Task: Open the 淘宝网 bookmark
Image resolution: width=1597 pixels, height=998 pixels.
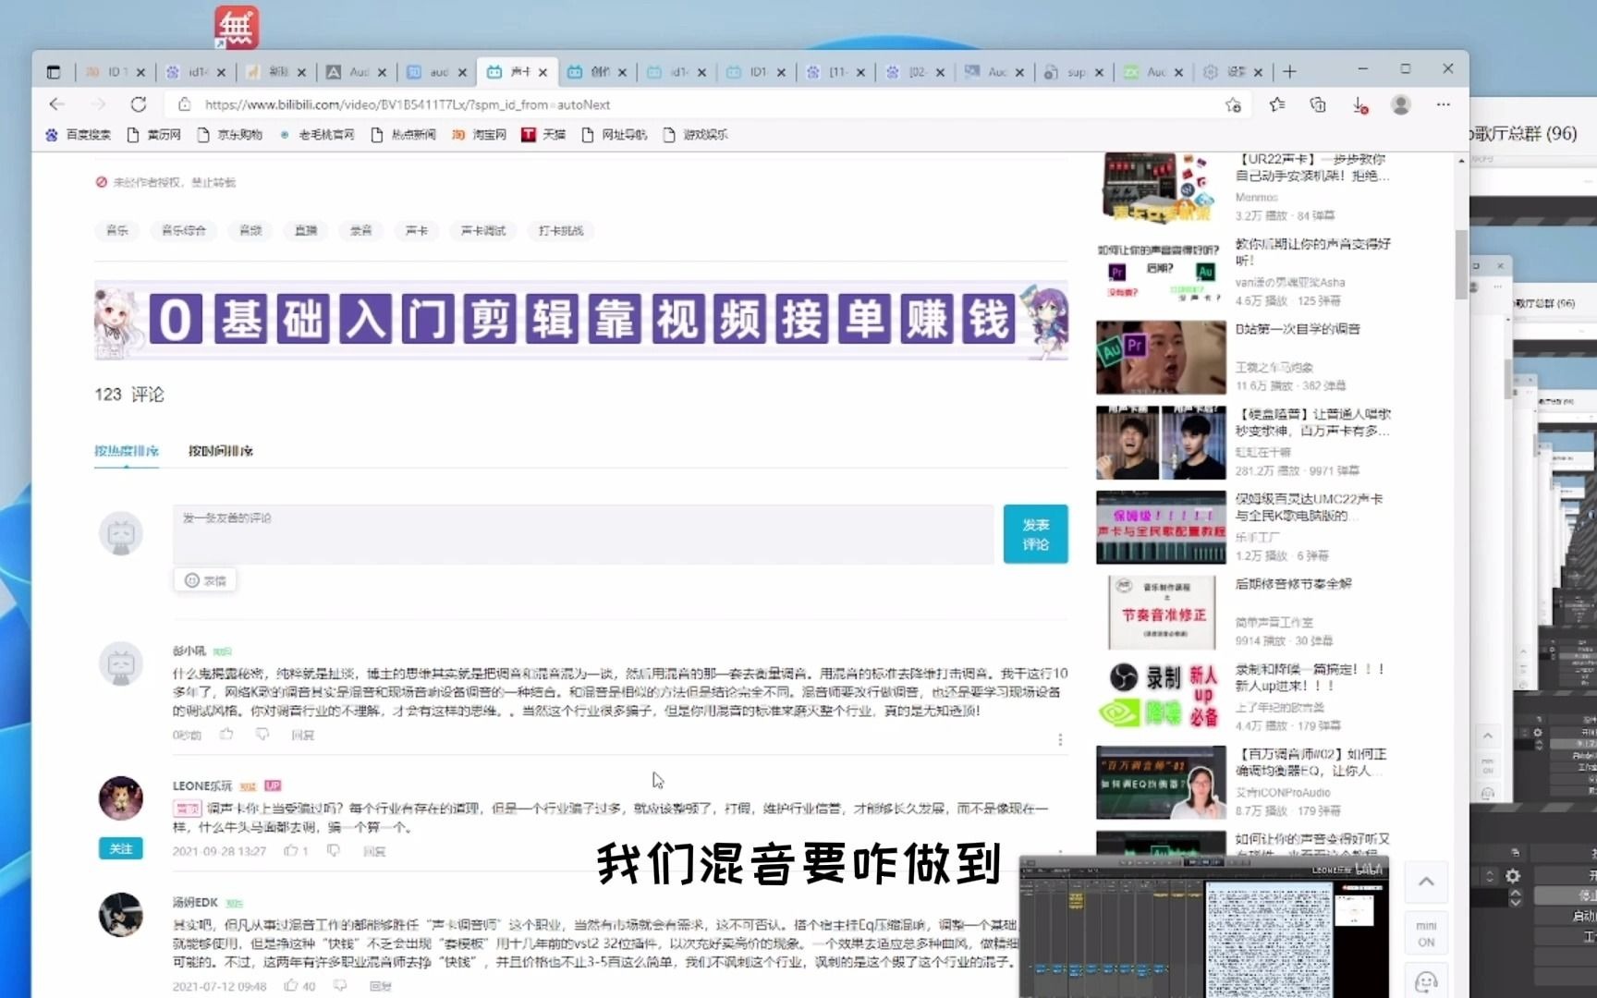Action: pyautogui.click(x=479, y=135)
